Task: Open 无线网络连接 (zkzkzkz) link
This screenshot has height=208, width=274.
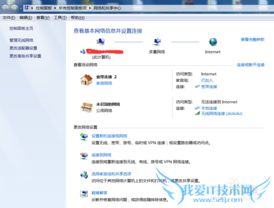Action: [x=222, y=113]
